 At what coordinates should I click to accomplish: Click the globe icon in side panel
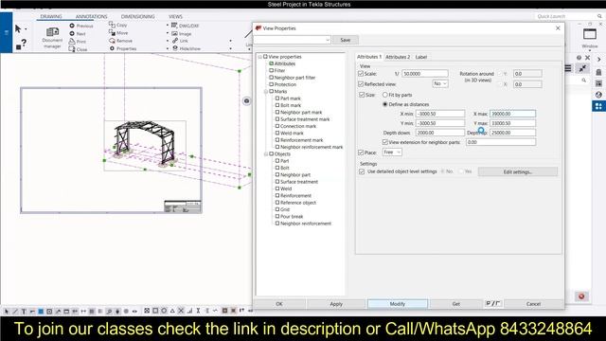[x=598, y=95]
